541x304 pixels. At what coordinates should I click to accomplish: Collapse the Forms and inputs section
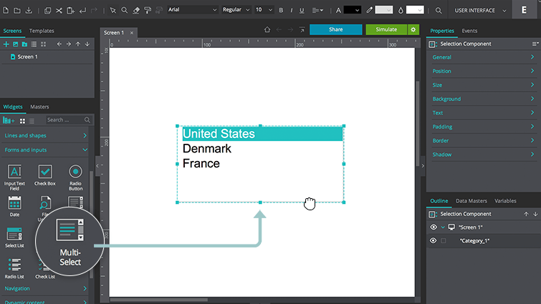point(46,149)
